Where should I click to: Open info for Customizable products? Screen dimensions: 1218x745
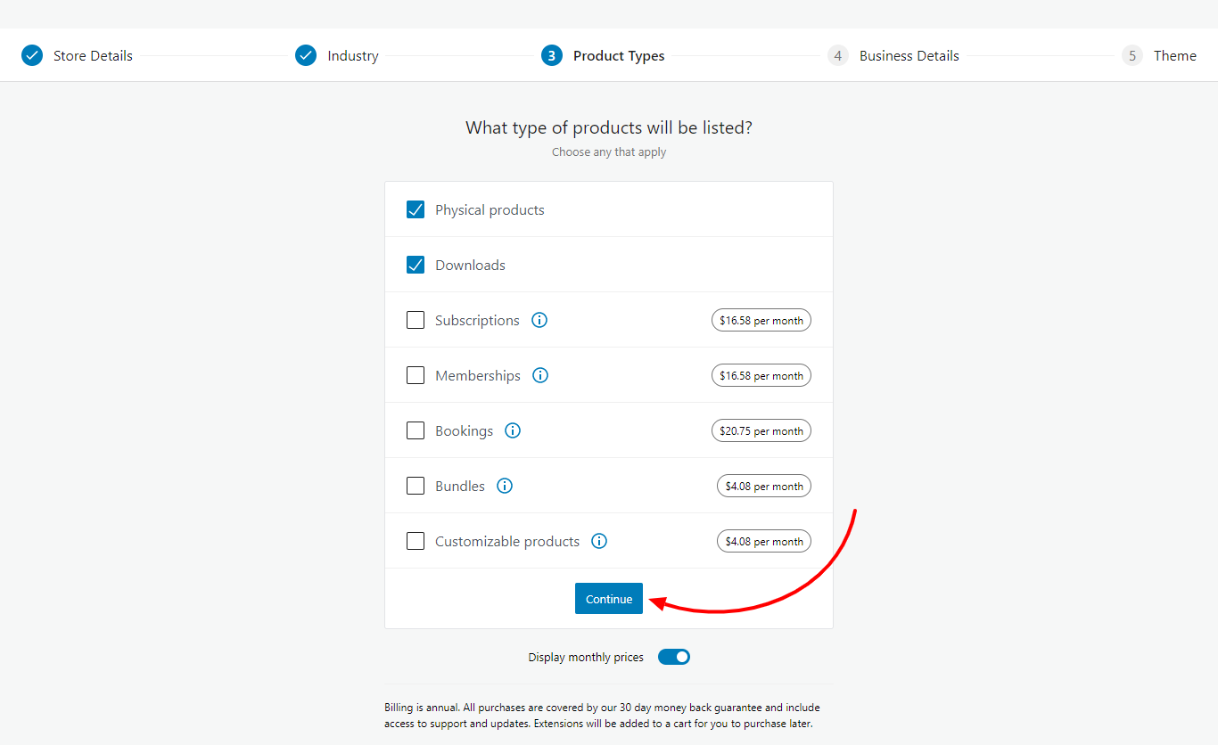[x=598, y=541]
